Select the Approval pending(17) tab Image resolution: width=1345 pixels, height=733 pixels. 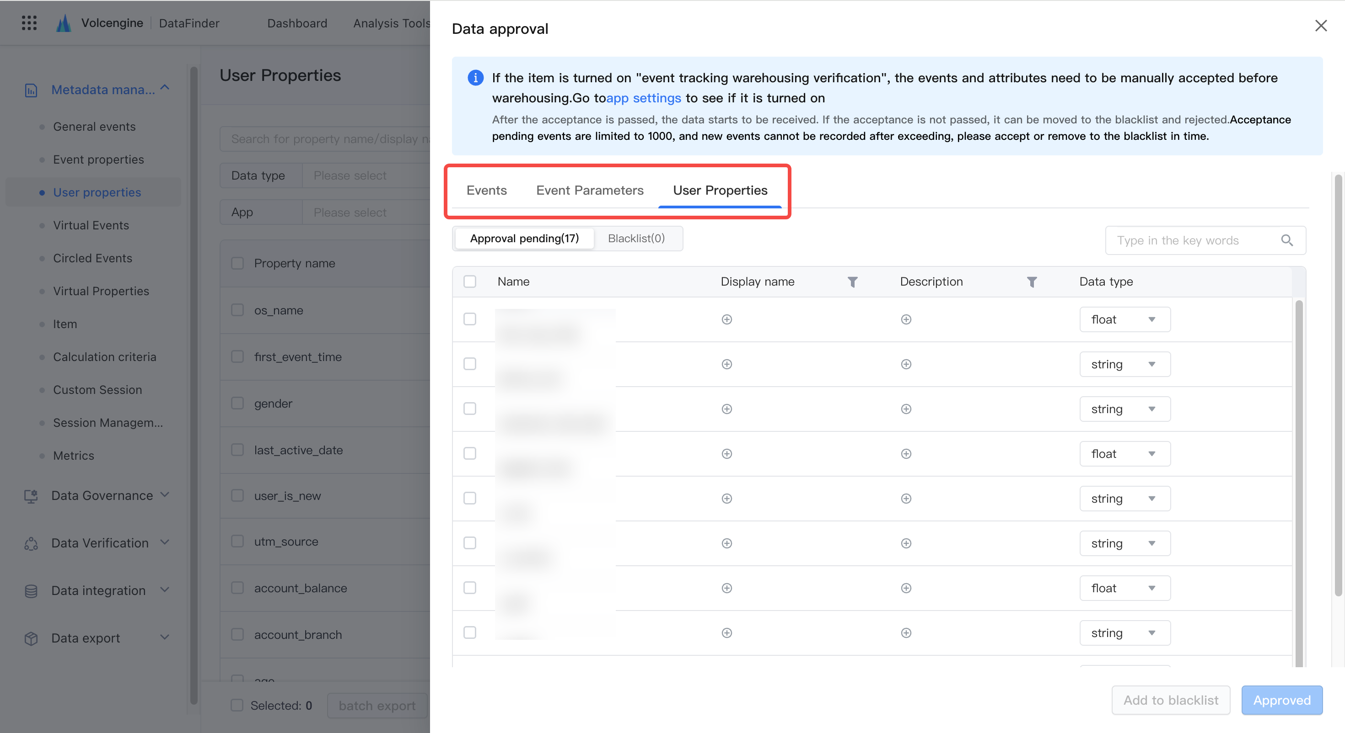pyautogui.click(x=524, y=239)
